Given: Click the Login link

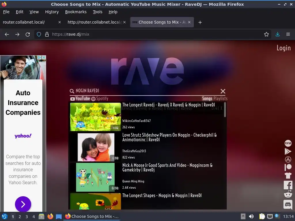Looking at the screenshot, I should coord(283,48).
